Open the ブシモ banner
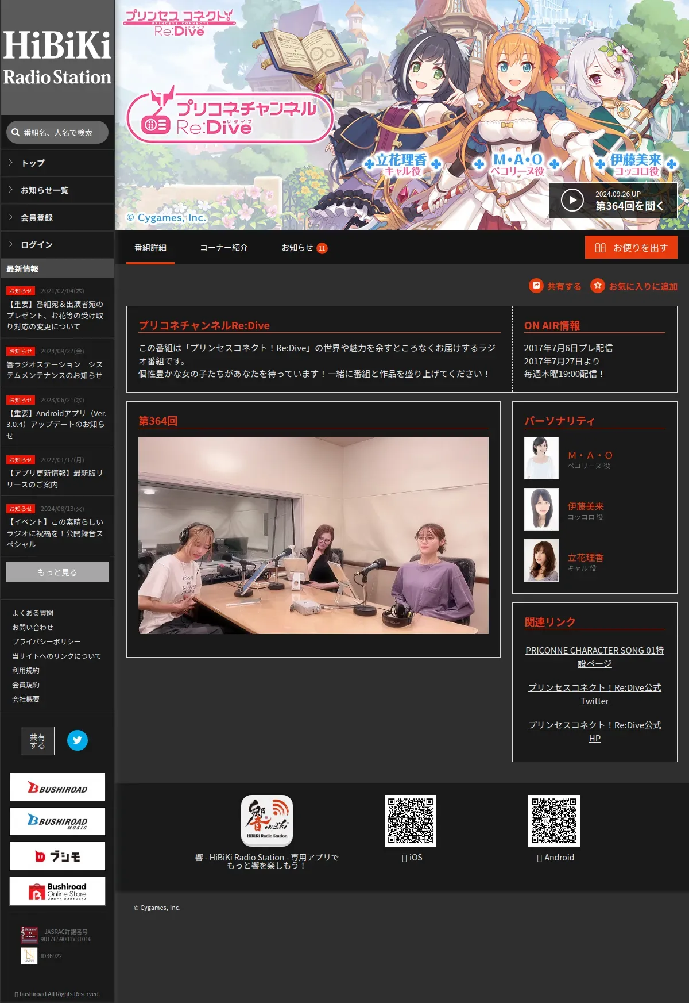689x1003 pixels. [57, 856]
